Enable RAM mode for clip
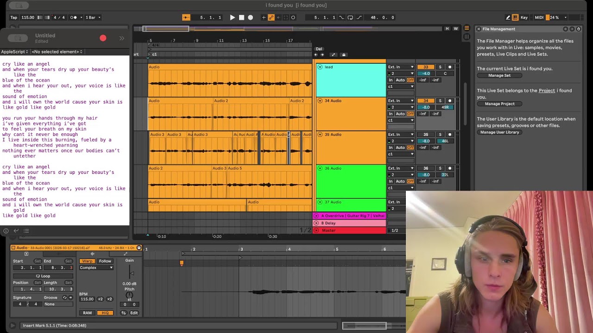Image resolution: width=593 pixels, height=333 pixels. click(87, 313)
